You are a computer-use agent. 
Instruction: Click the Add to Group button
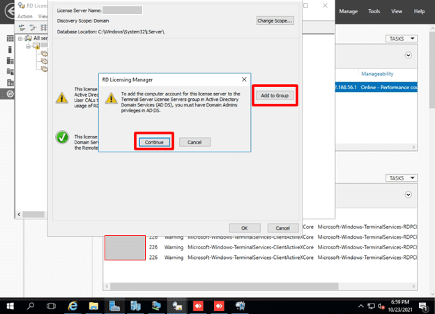(x=275, y=95)
